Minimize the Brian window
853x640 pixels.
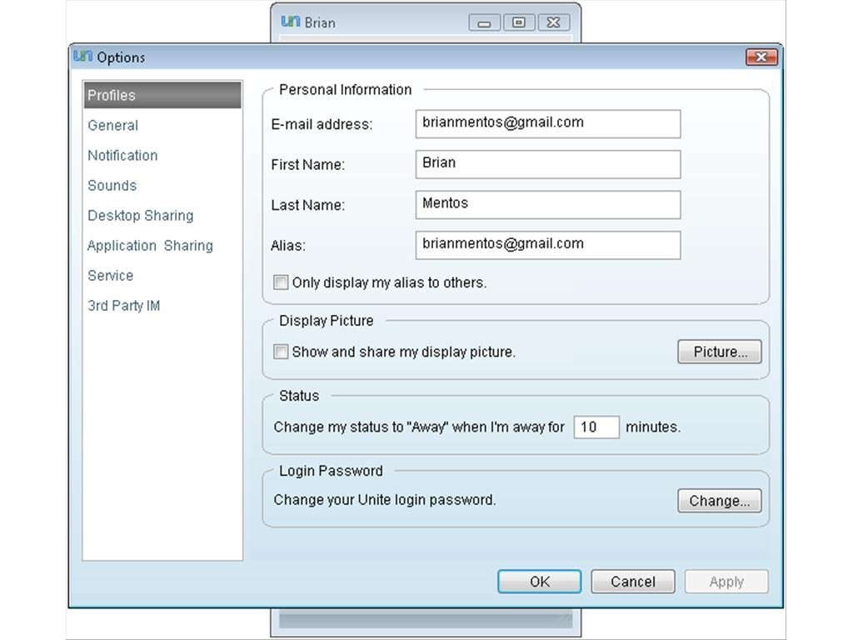pyautogui.click(x=484, y=22)
